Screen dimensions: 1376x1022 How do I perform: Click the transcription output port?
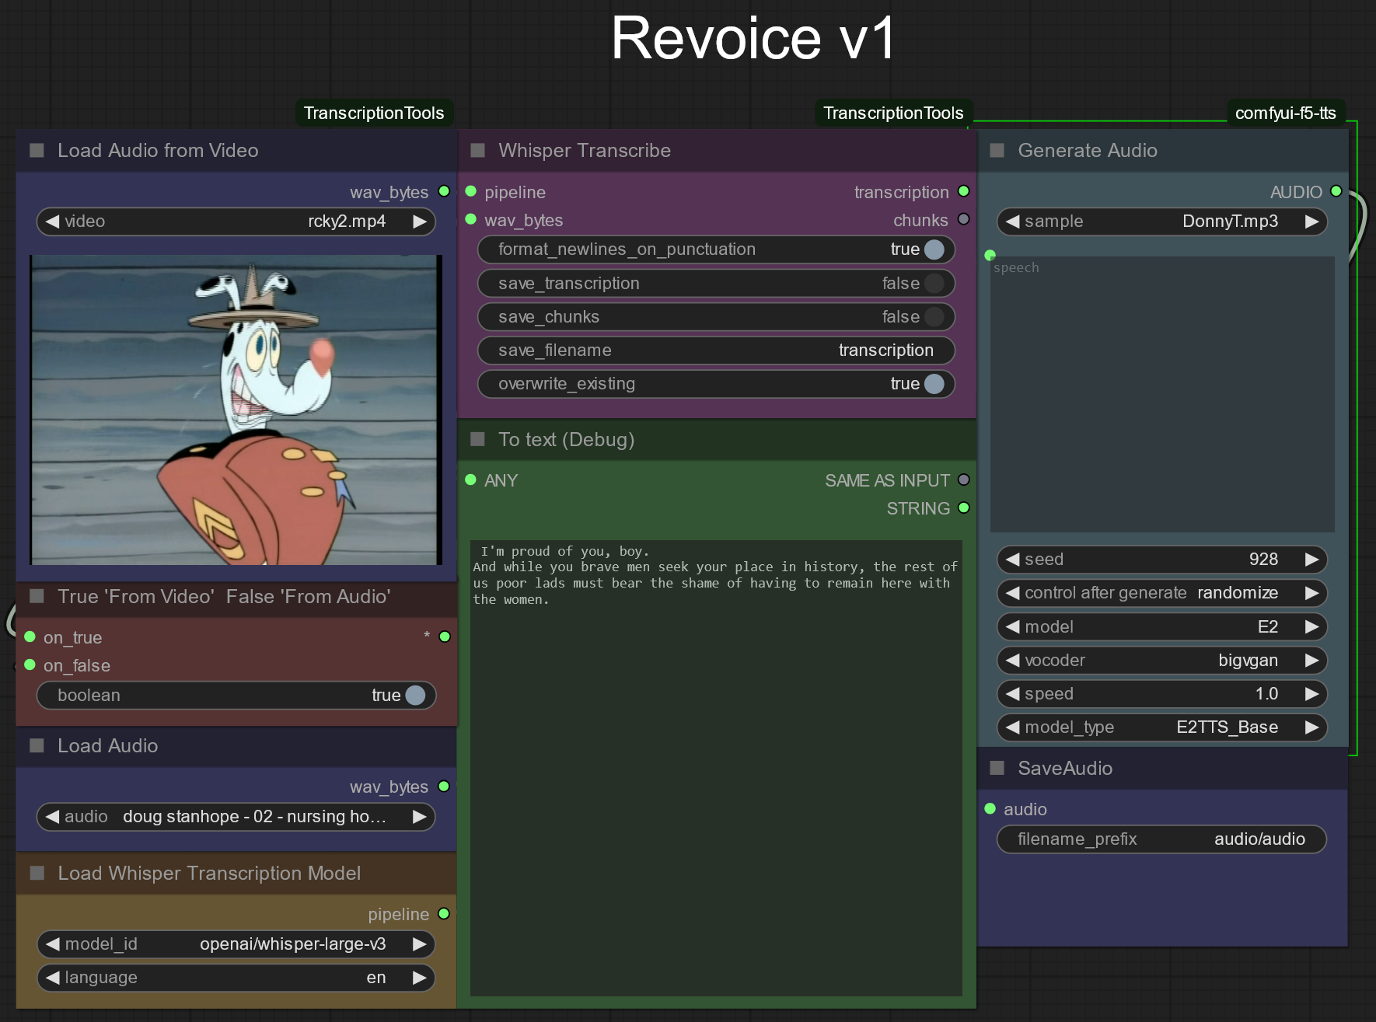tap(964, 191)
